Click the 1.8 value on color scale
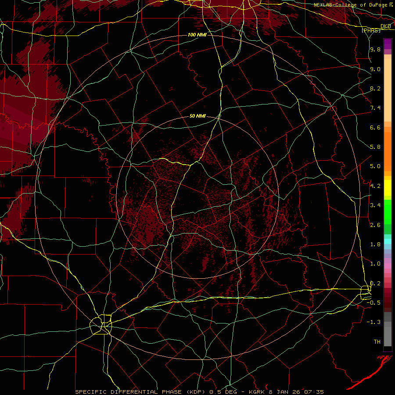395x395 pixels. coord(375,244)
